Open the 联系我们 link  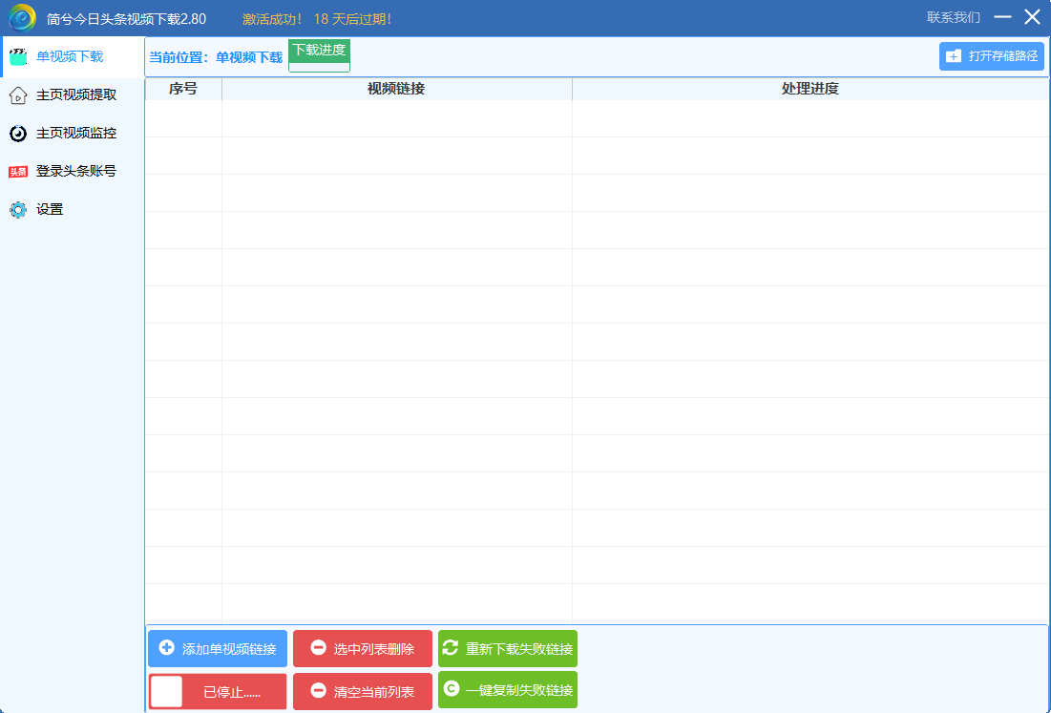[953, 17]
